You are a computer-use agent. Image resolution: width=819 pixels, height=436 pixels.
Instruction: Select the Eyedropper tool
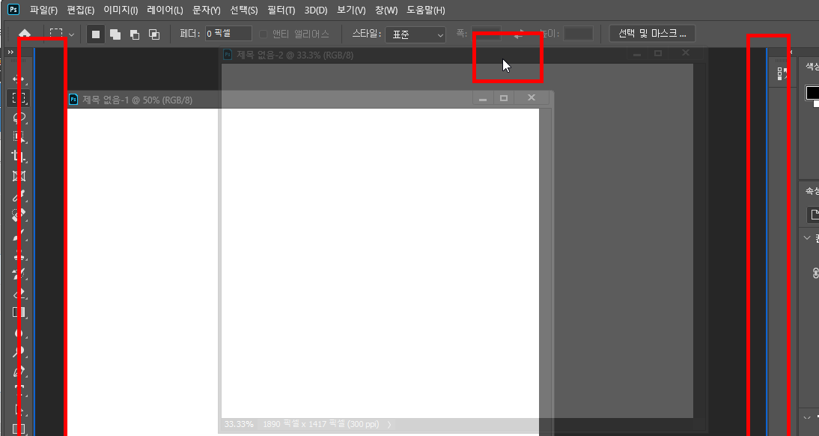pos(20,196)
